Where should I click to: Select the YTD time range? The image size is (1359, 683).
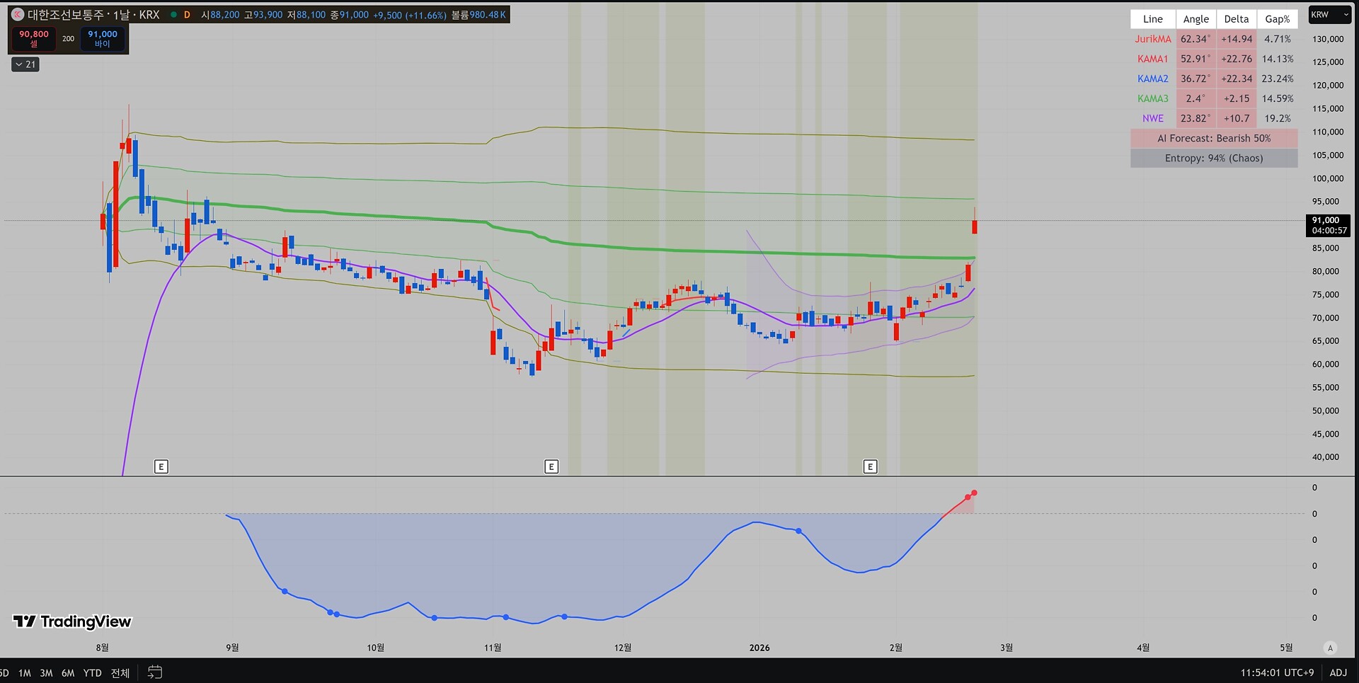tap(92, 672)
